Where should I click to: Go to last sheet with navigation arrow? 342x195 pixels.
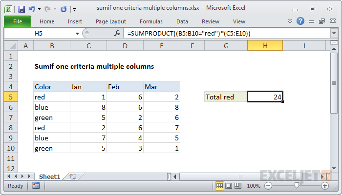tap(30, 176)
